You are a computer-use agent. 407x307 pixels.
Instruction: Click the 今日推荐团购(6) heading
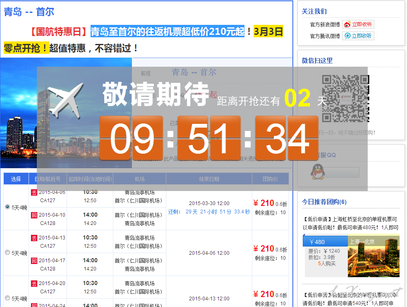(x=324, y=202)
